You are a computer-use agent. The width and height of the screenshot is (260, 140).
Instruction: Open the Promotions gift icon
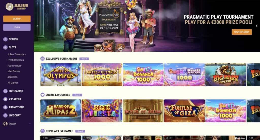tap(5, 107)
